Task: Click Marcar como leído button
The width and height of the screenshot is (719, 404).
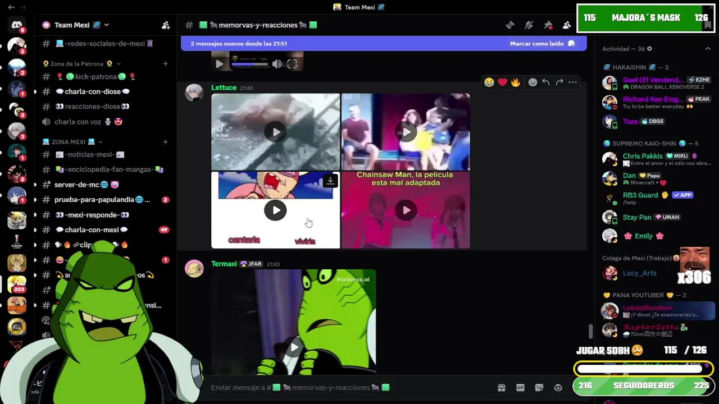Action: (x=542, y=43)
